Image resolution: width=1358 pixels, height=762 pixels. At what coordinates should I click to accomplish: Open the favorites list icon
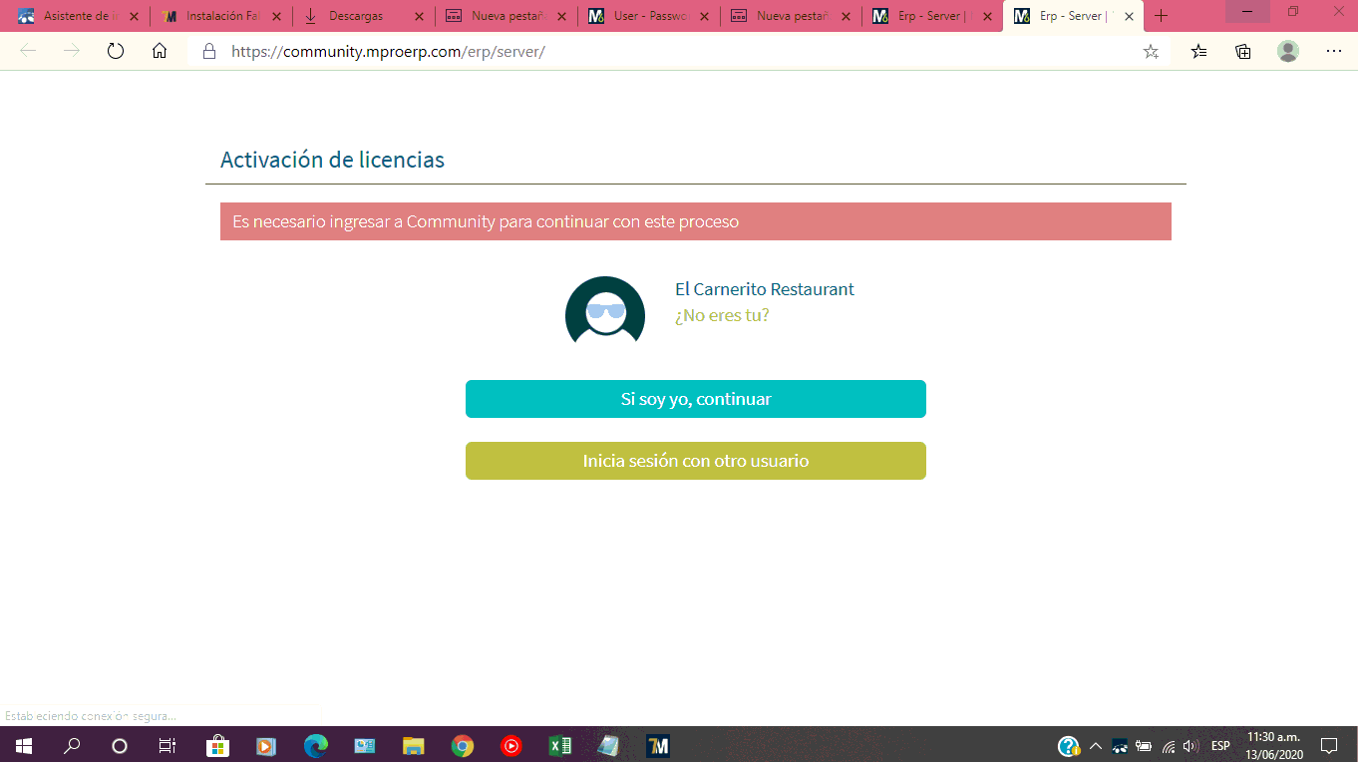point(1198,52)
